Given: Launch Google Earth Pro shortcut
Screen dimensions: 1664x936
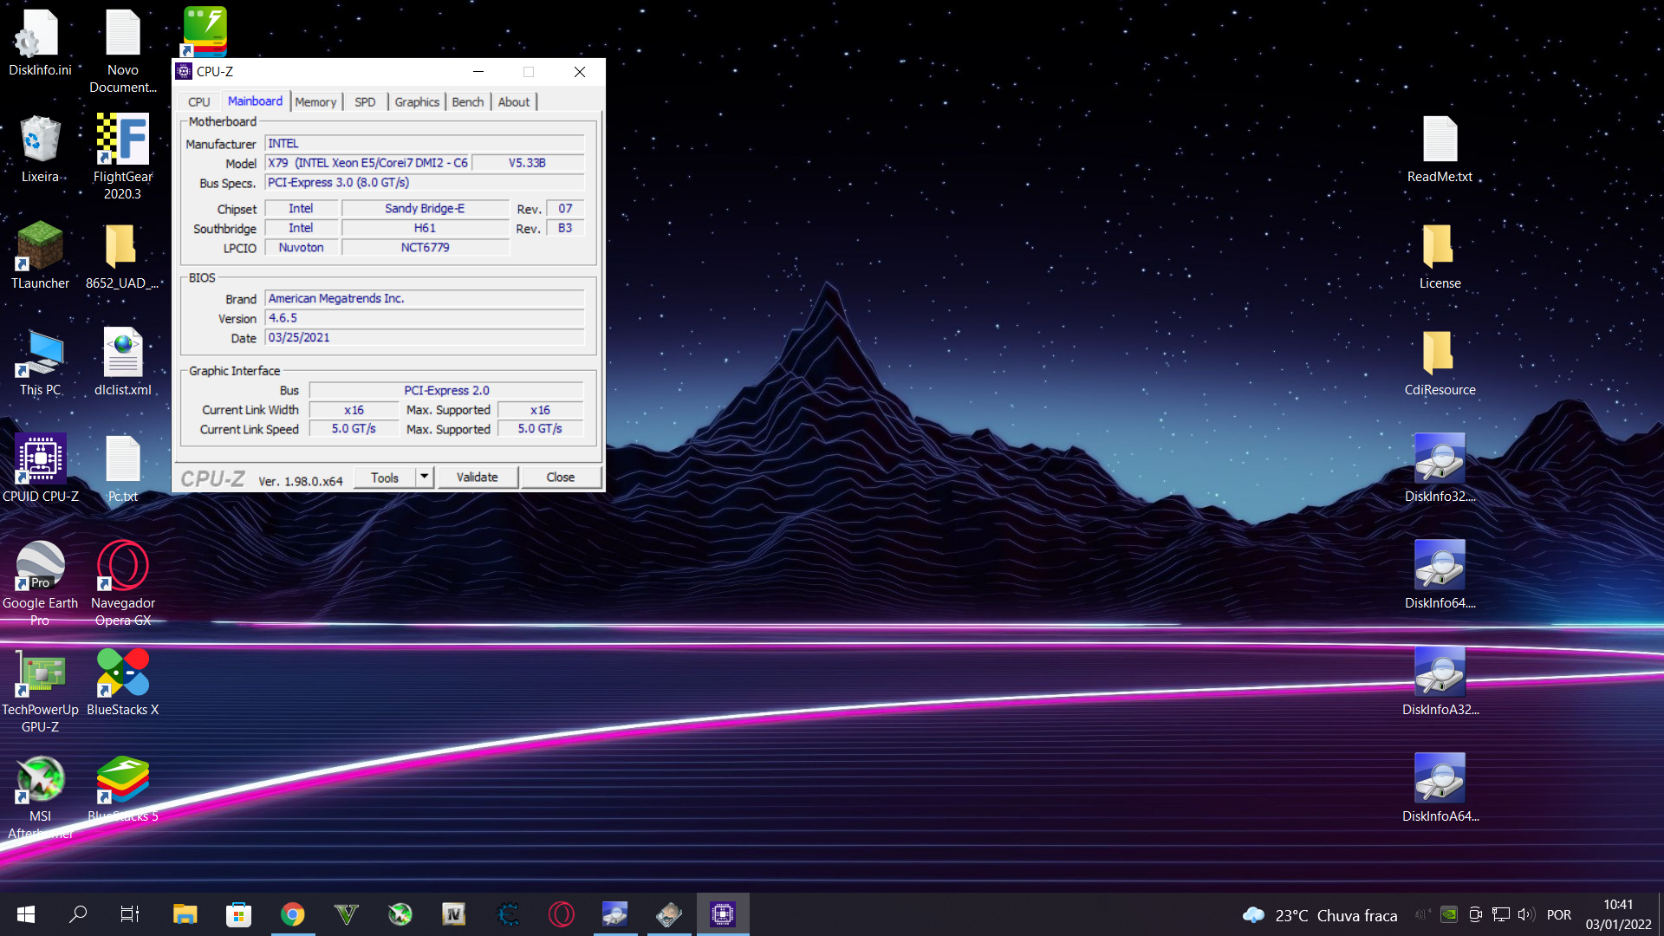Looking at the screenshot, I should (x=40, y=582).
